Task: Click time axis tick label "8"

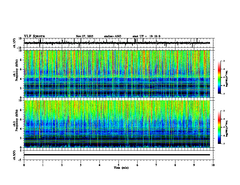Action: pos(175,165)
